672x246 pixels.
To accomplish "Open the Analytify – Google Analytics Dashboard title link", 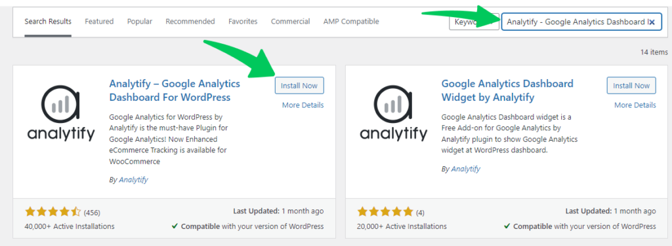I will 175,90.
